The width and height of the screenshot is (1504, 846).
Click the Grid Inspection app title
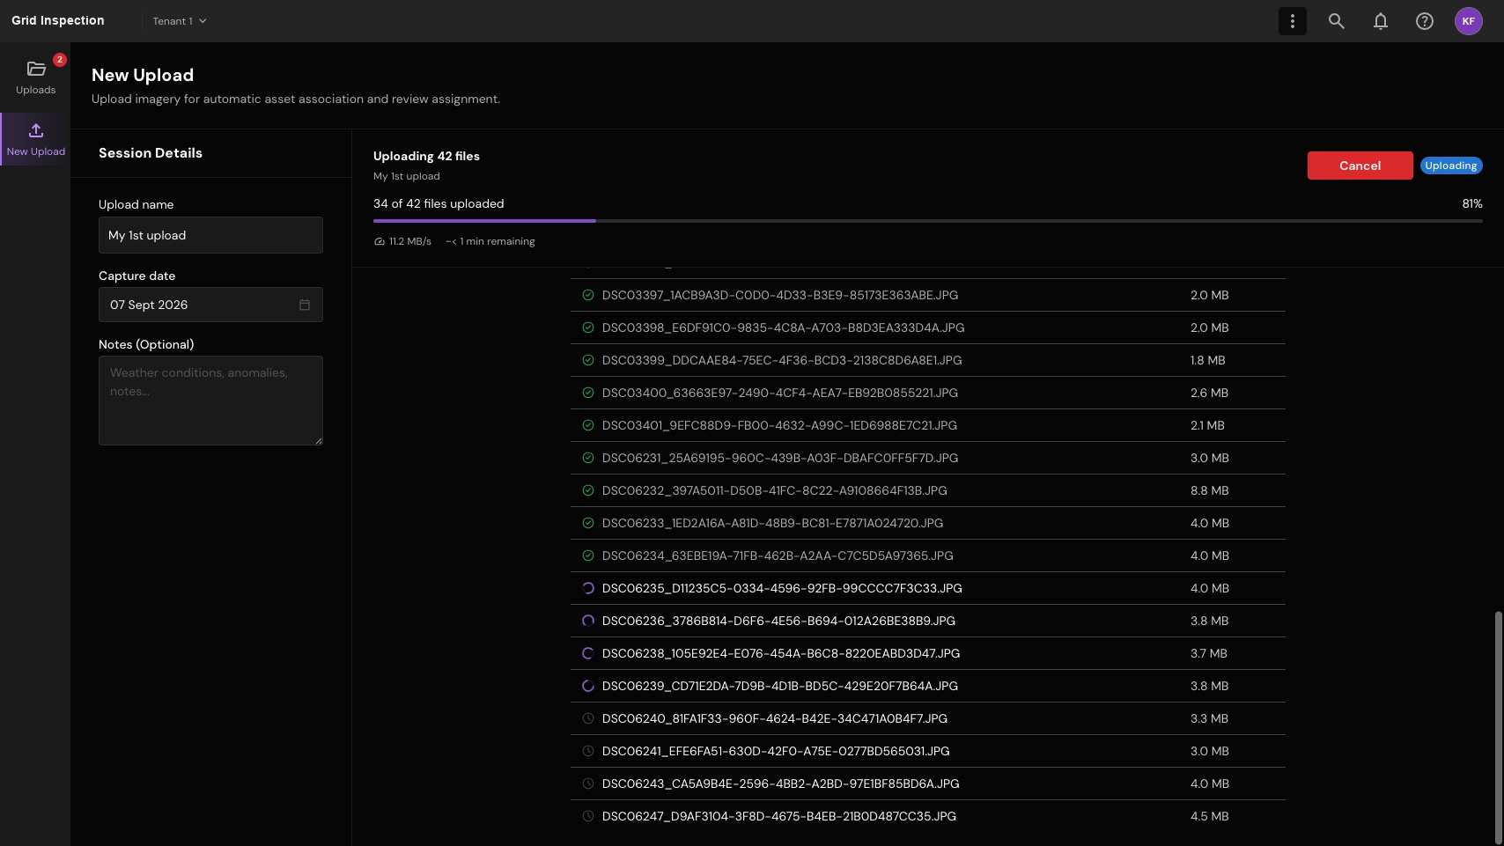click(58, 20)
